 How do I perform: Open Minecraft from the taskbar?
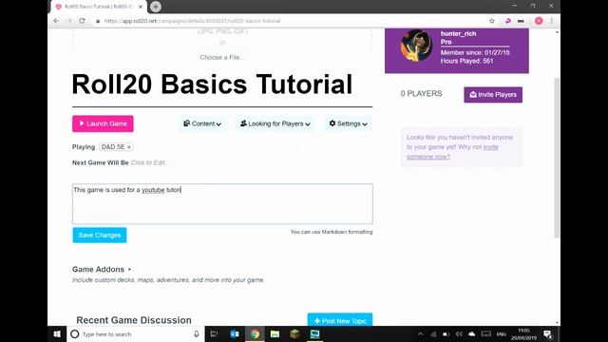click(294, 333)
